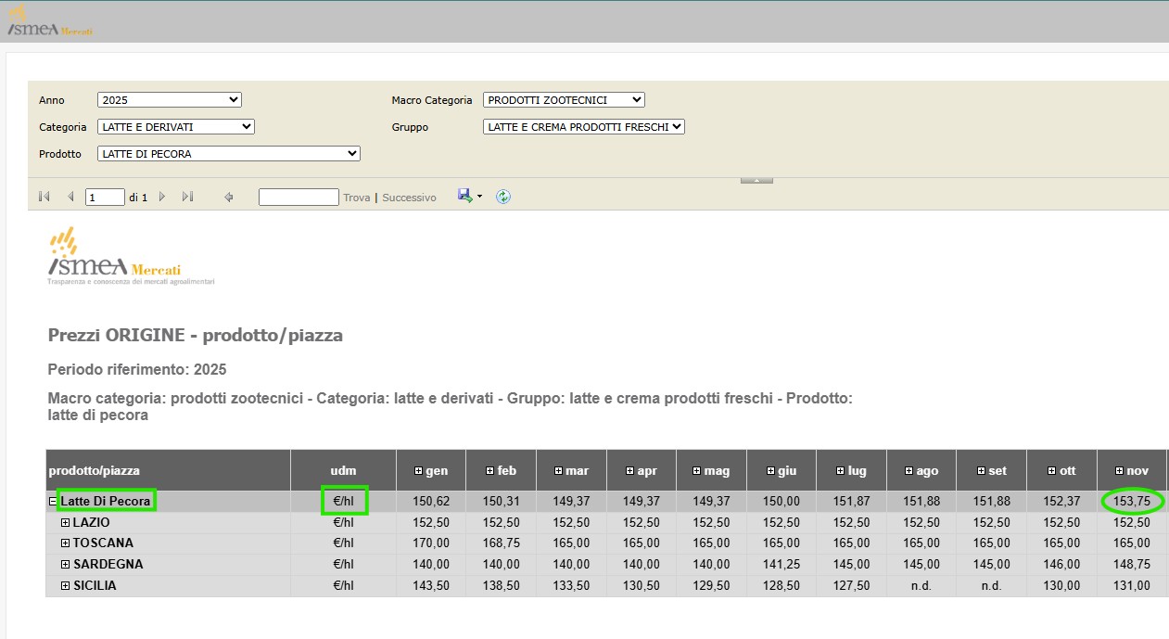Click back to parent report arrow
The height and width of the screenshot is (639, 1169).
click(x=229, y=197)
